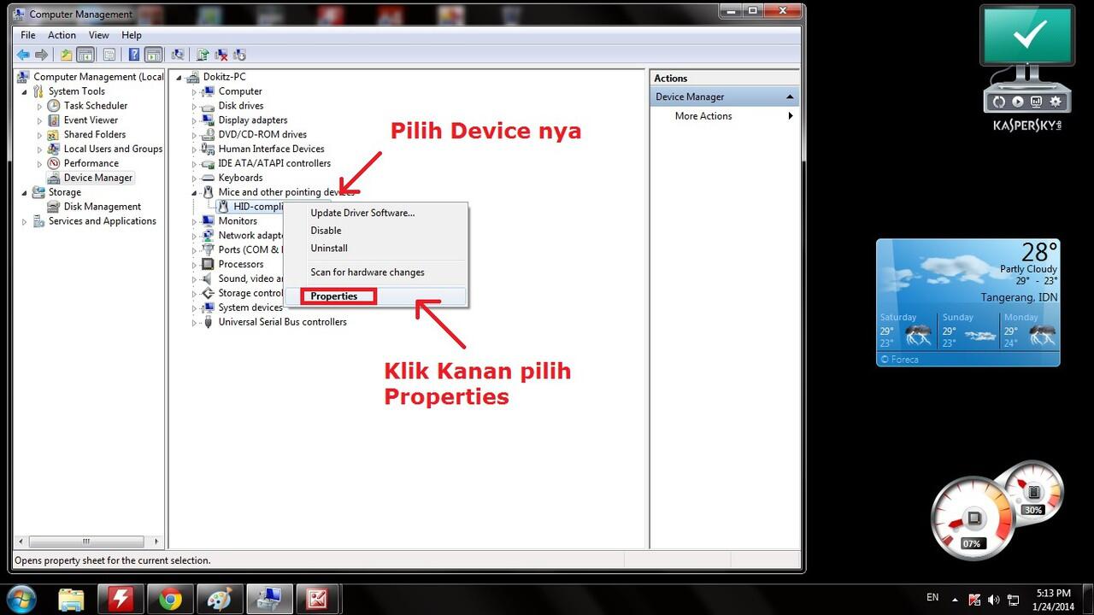Click the left pane horizontal scrollbar thumb
Screen dimensions: 1094x615
pos(89,542)
